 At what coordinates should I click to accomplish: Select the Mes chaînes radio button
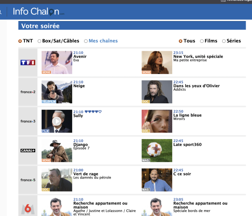[86, 41]
